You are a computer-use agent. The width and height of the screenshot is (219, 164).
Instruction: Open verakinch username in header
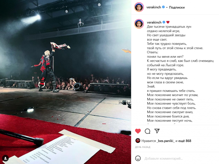pyautogui.click(x=154, y=7)
